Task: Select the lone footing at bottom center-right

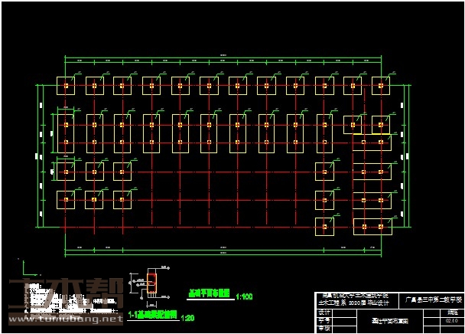Action: click(324, 226)
